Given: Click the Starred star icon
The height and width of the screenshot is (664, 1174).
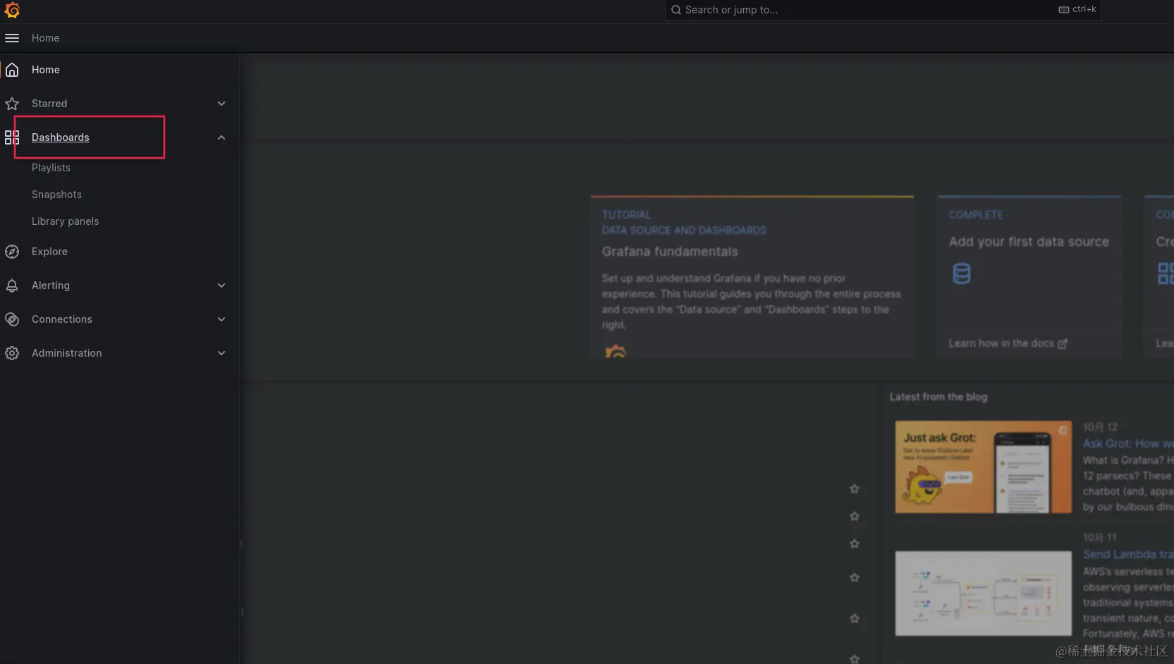Looking at the screenshot, I should click(12, 104).
